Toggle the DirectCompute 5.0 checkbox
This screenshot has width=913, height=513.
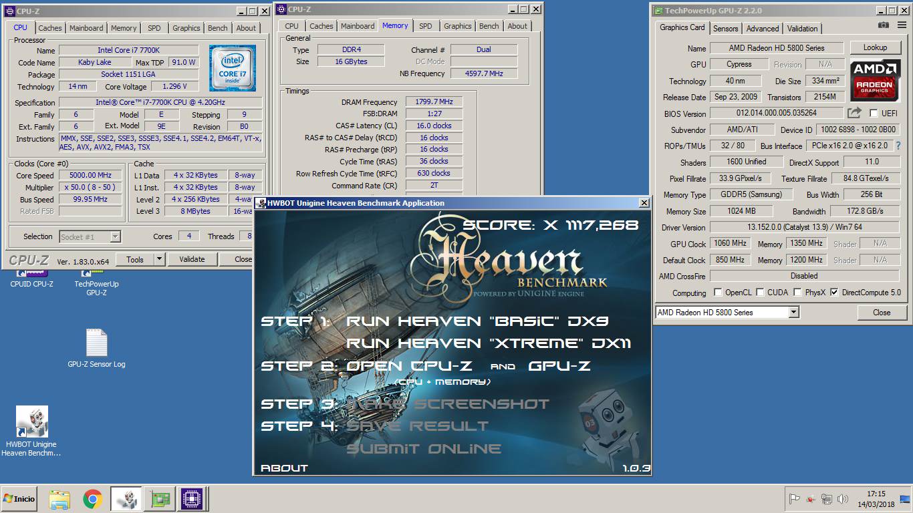[834, 293]
